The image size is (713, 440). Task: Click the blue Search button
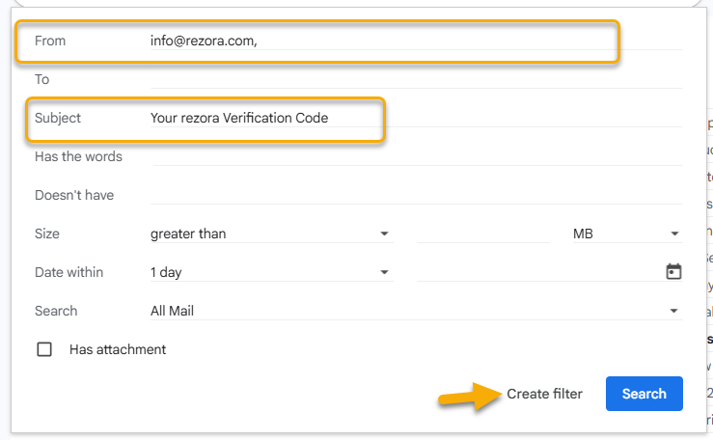644,394
